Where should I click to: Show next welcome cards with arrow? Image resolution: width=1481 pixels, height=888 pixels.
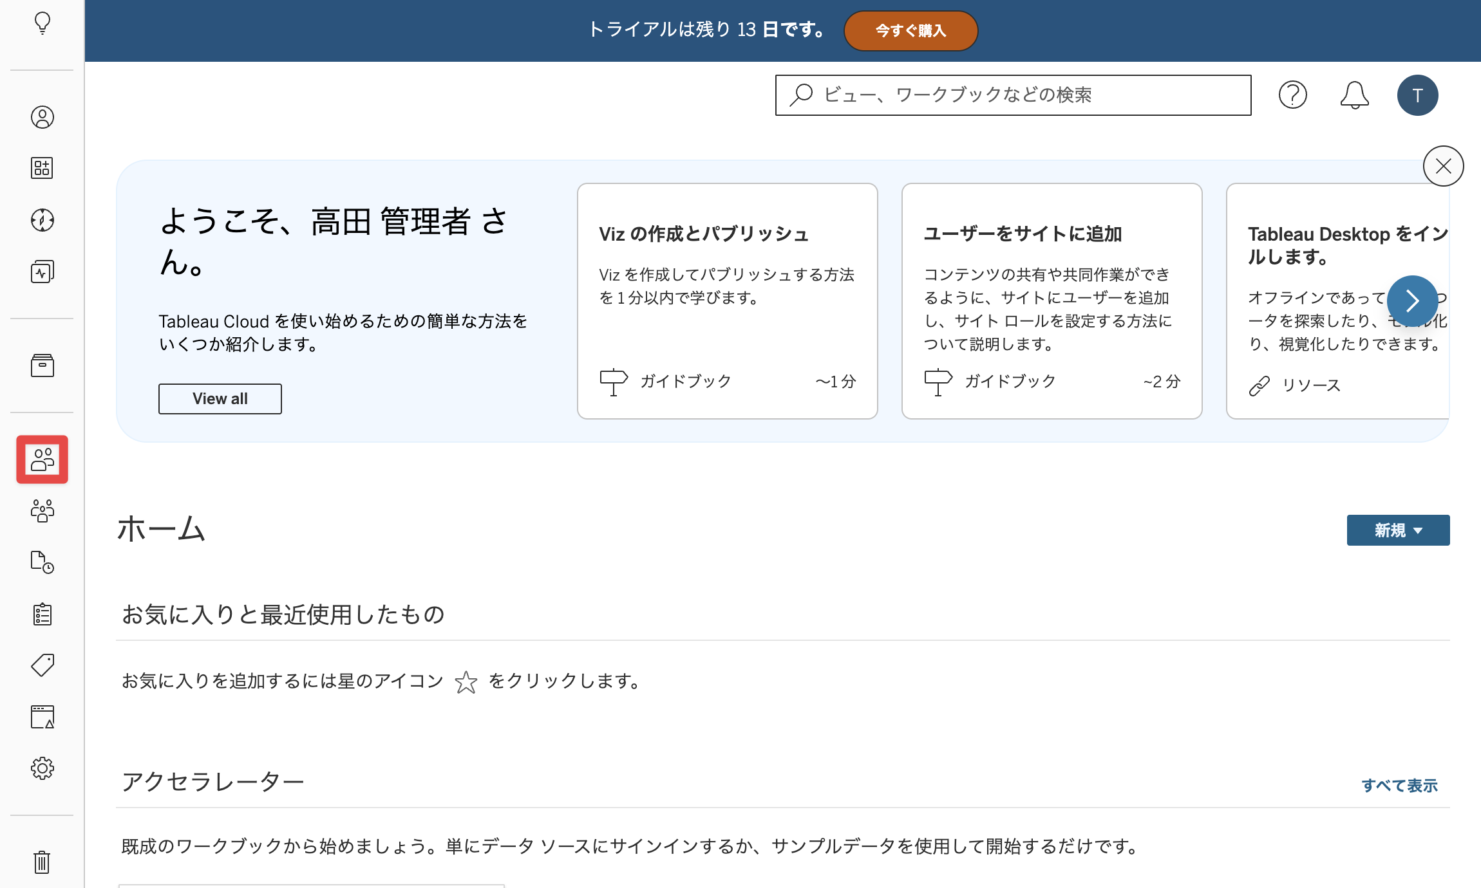pos(1413,301)
